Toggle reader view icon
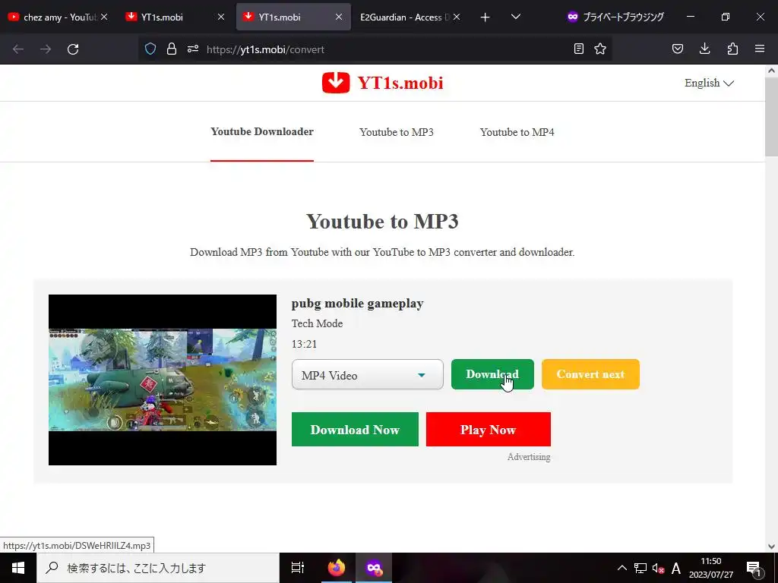The image size is (778, 583). point(578,49)
